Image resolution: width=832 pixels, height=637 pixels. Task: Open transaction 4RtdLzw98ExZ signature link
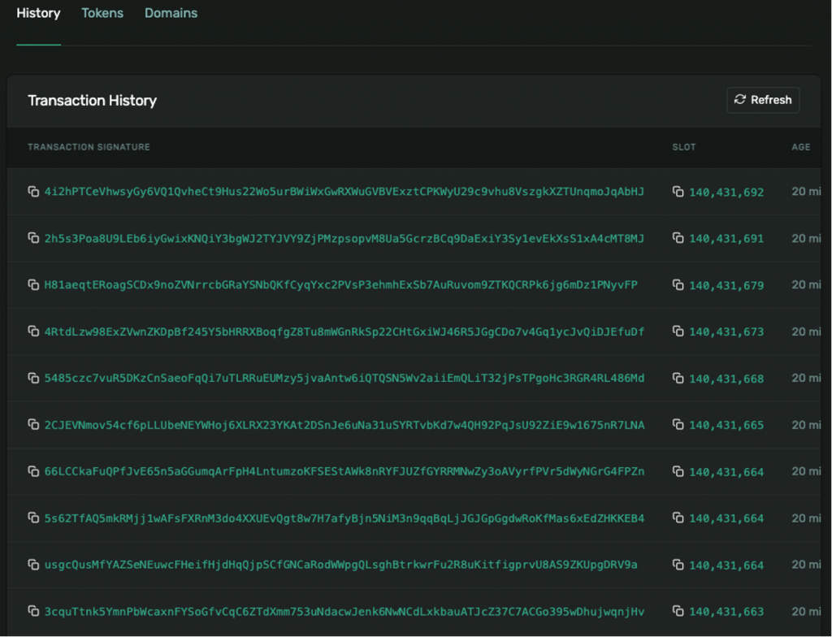(344, 331)
